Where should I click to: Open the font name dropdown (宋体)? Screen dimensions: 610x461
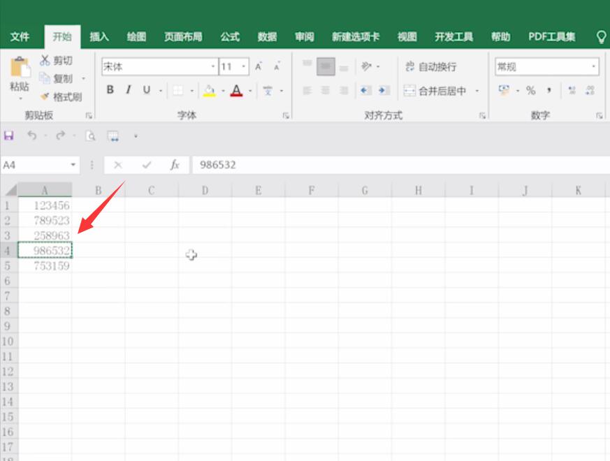pyautogui.click(x=213, y=66)
